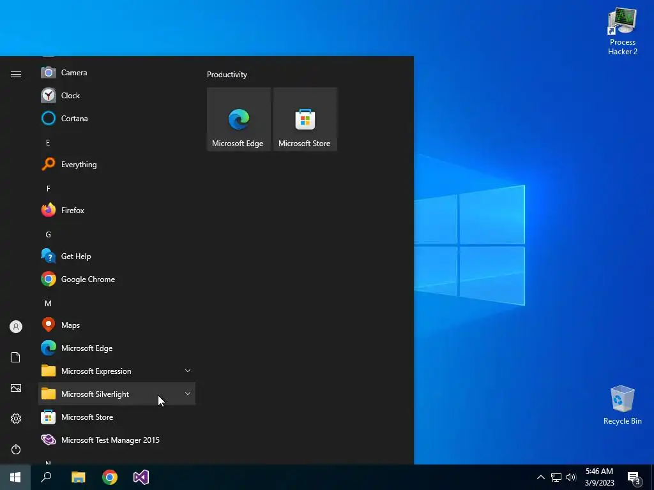The image size is (654, 490).
Task: Launch Everything search app
Action: pyautogui.click(x=117, y=164)
